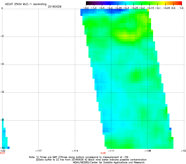Image resolution: width=186 pixels, height=164 pixels.
Task: Click the colorbar label -0.1
Action: pyautogui.click(x=158, y=8)
